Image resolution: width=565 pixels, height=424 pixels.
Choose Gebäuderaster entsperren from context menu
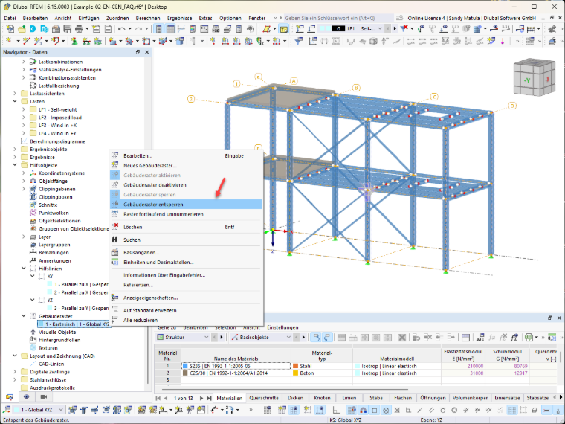coord(186,205)
